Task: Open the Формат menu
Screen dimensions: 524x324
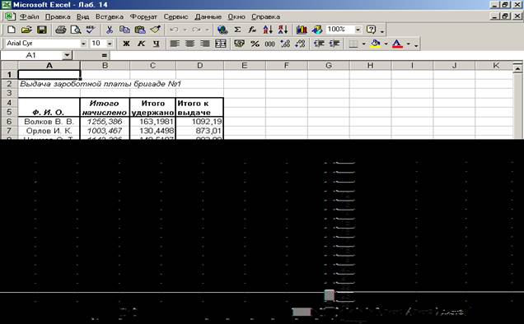Action: (143, 16)
